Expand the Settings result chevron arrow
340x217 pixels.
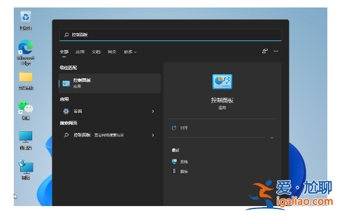point(153,111)
